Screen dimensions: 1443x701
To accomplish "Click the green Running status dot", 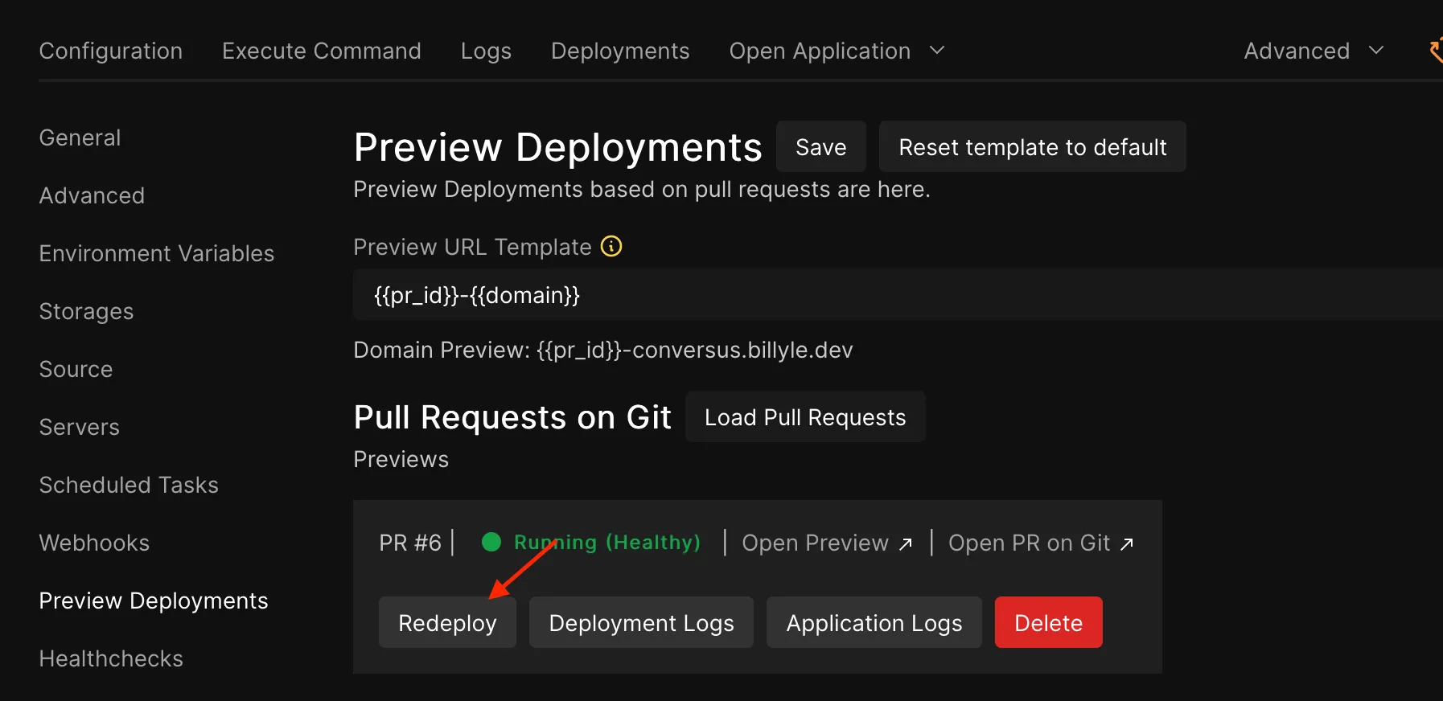I will coord(491,543).
